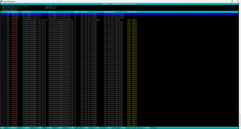The width and height of the screenshot is (241, 129).
Task: Select INVITE method in row 480
Action: click(14, 42)
